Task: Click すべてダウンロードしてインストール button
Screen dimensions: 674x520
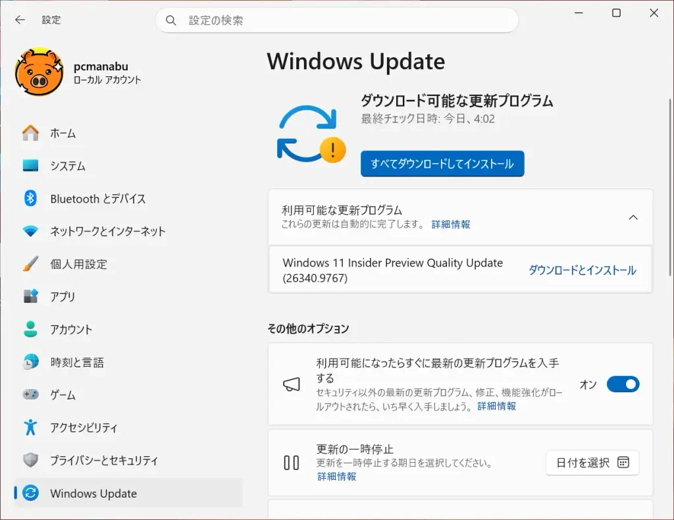Action: (442, 164)
